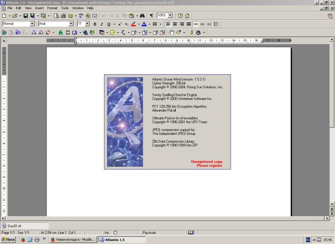Click the bulleted list icon
Viewport: 335px width, 244px height.
216,24
